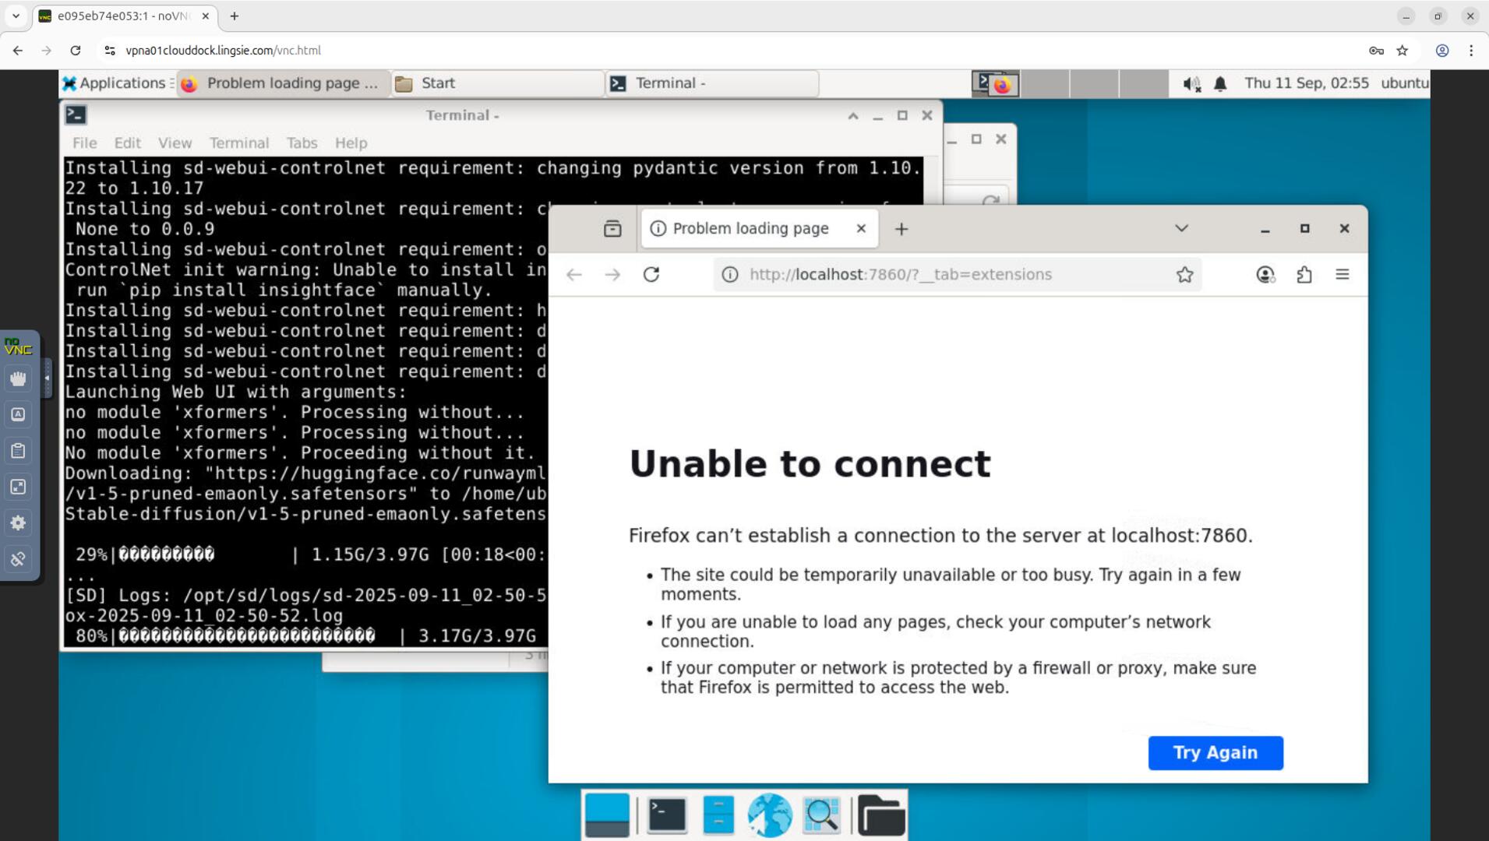Open the Terminal menu in menubar
1489x841 pixels.
pyautogui.click(x=238, y=143)
